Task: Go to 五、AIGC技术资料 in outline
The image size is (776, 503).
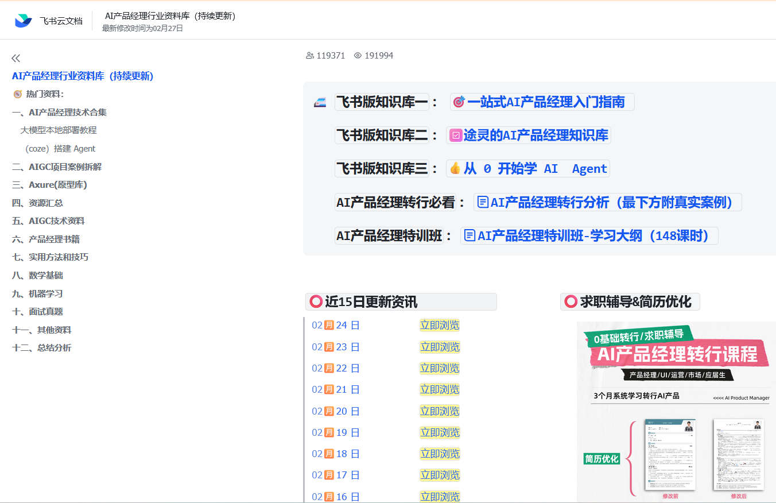Action: click(x=48, y=221)
